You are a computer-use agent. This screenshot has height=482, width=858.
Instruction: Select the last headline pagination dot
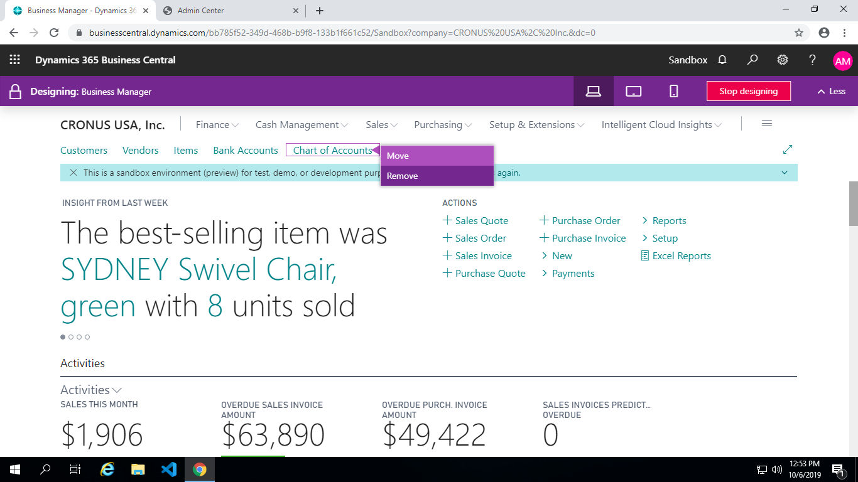pos(87,337)
